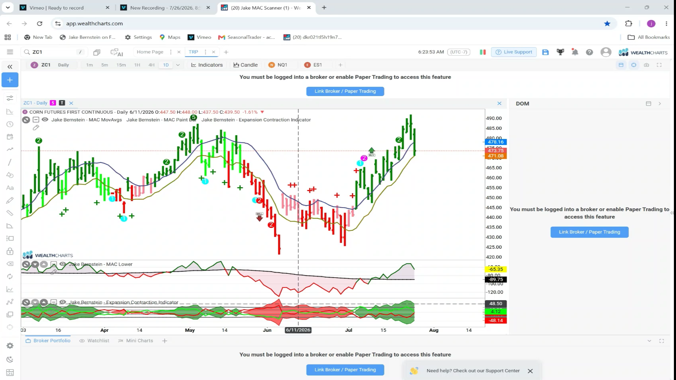Viewport: 676px width, 380px height.
Task: Collapse the bottom Broker Portfolio panel chevron
Action: point(649,341)
